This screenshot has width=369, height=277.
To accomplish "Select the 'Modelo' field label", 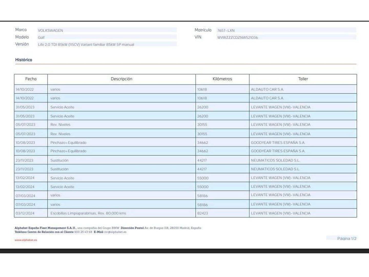I will point(22,37).
